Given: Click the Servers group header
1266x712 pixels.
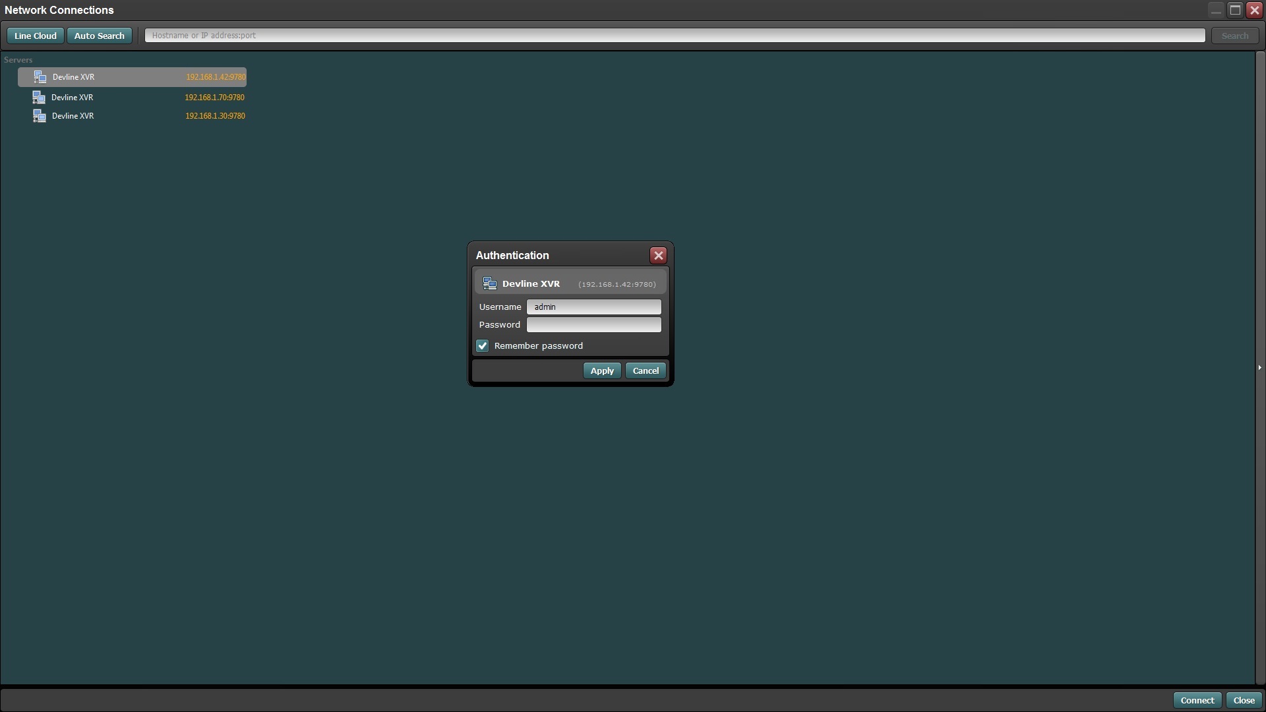Looking at the screenshot, I should point(18,60).
